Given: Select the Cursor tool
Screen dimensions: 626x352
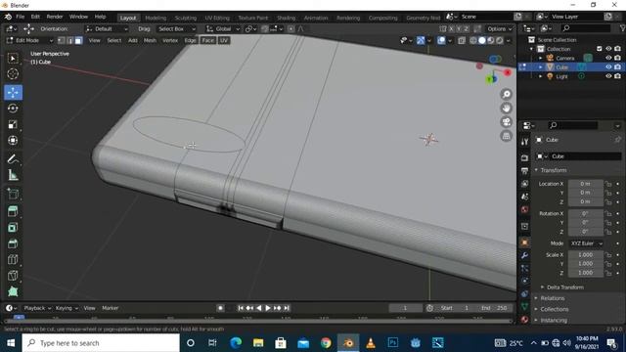Looking at the screenshot, I should point(13,74).
